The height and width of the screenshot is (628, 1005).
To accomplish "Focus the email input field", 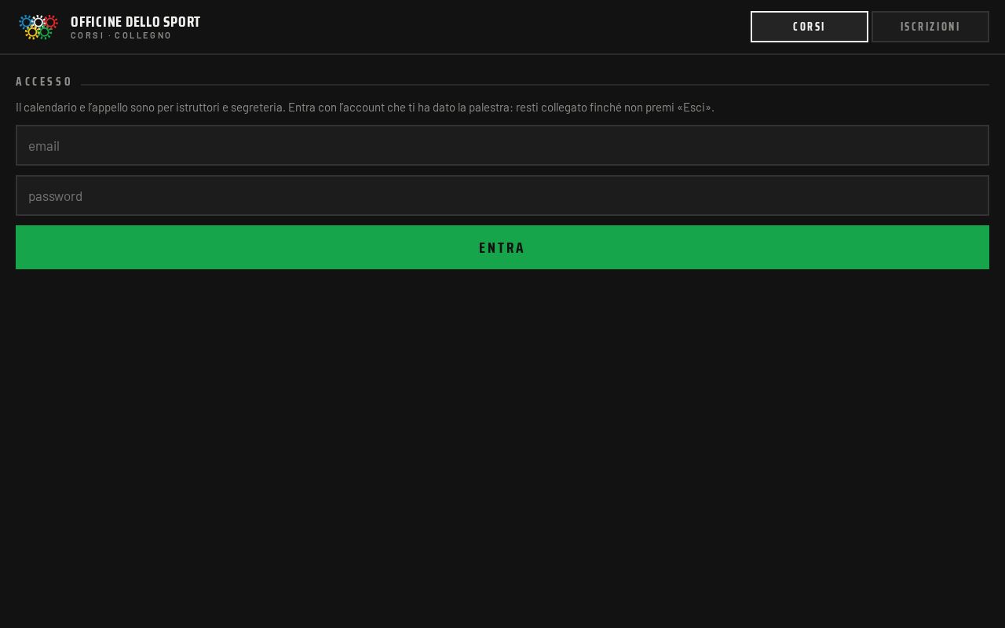I will (502, 145).
